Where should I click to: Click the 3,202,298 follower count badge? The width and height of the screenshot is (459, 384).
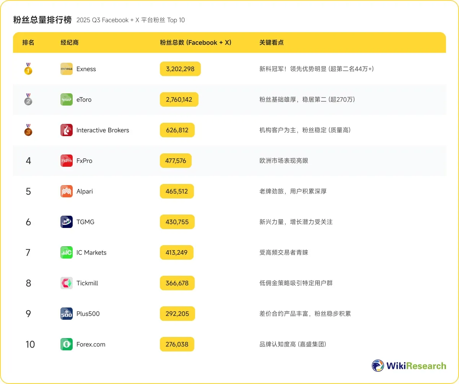pos(180,69)
